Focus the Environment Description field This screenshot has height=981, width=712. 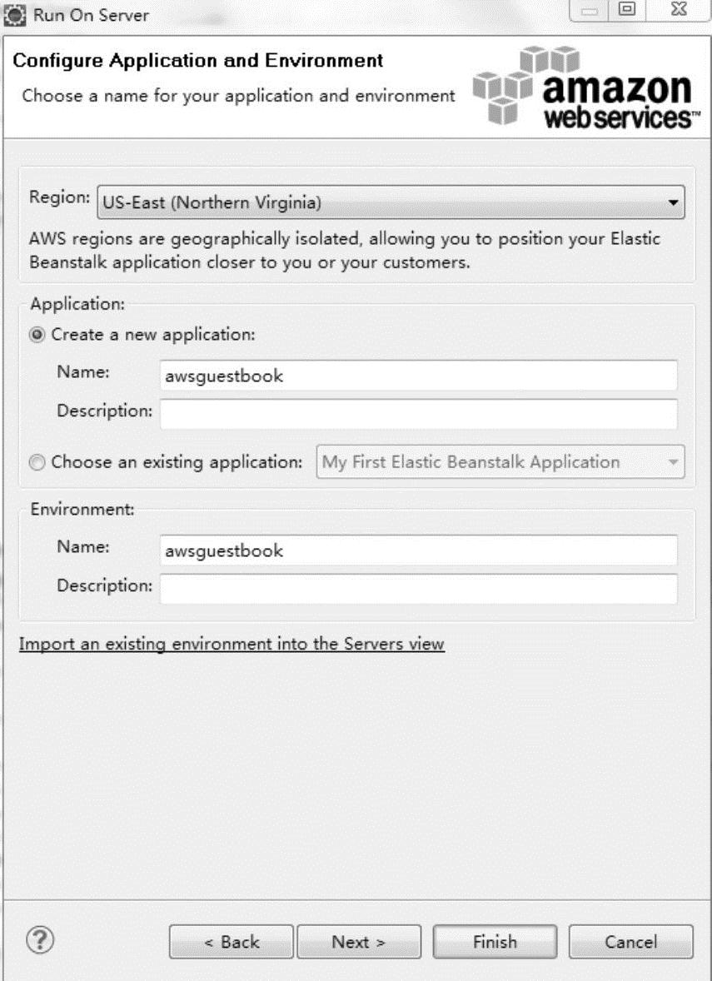[x=418, y=588]
